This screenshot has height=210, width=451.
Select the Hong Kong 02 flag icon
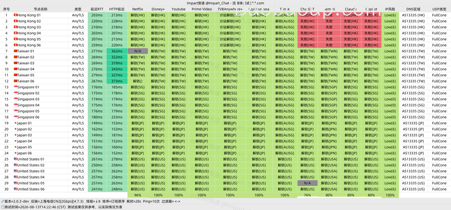tap(16, 21)
